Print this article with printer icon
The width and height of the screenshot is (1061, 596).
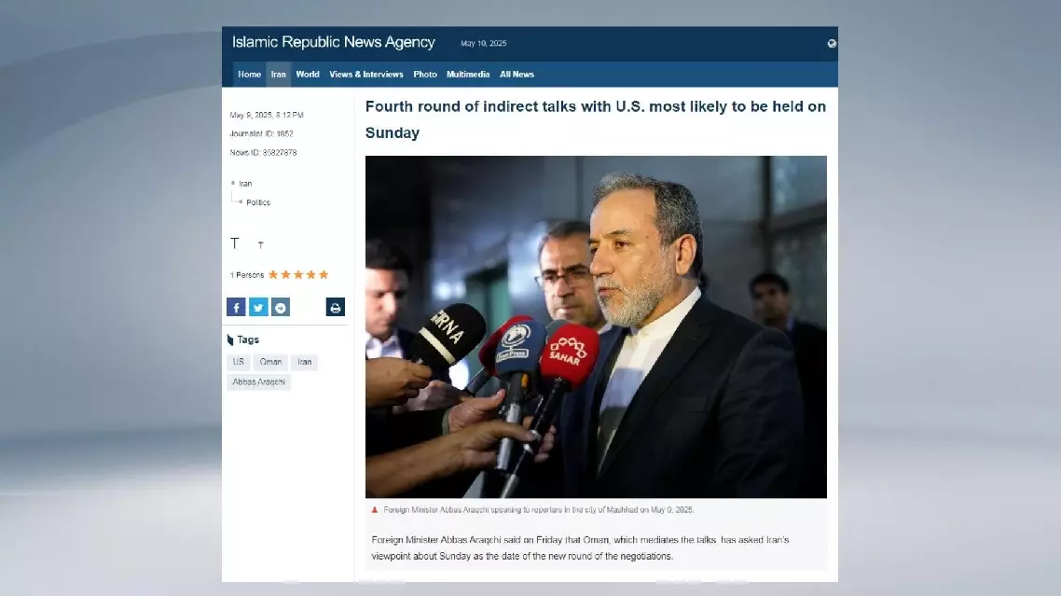(335, 307)
